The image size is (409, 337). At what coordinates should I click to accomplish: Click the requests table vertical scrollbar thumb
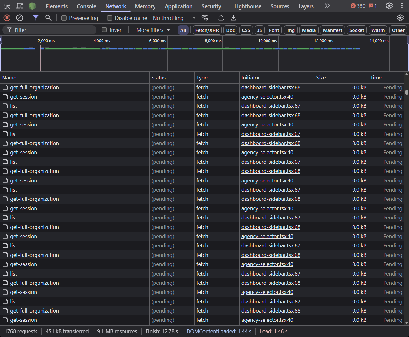(406, 92)
